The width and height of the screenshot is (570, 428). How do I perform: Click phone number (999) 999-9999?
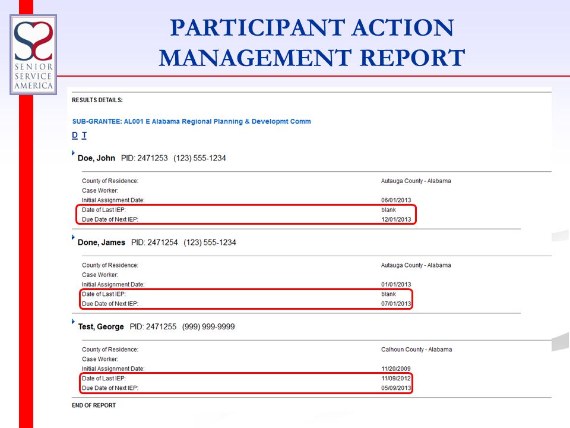[x=208, y=326]
